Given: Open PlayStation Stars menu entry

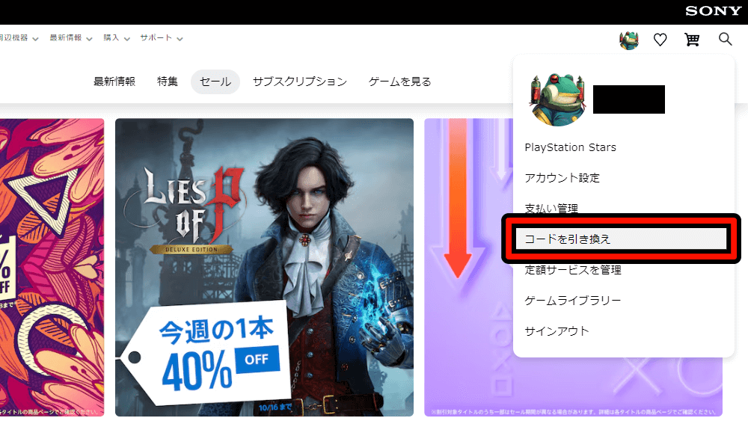Looking at the screenshot, I should tap(571, 147).
